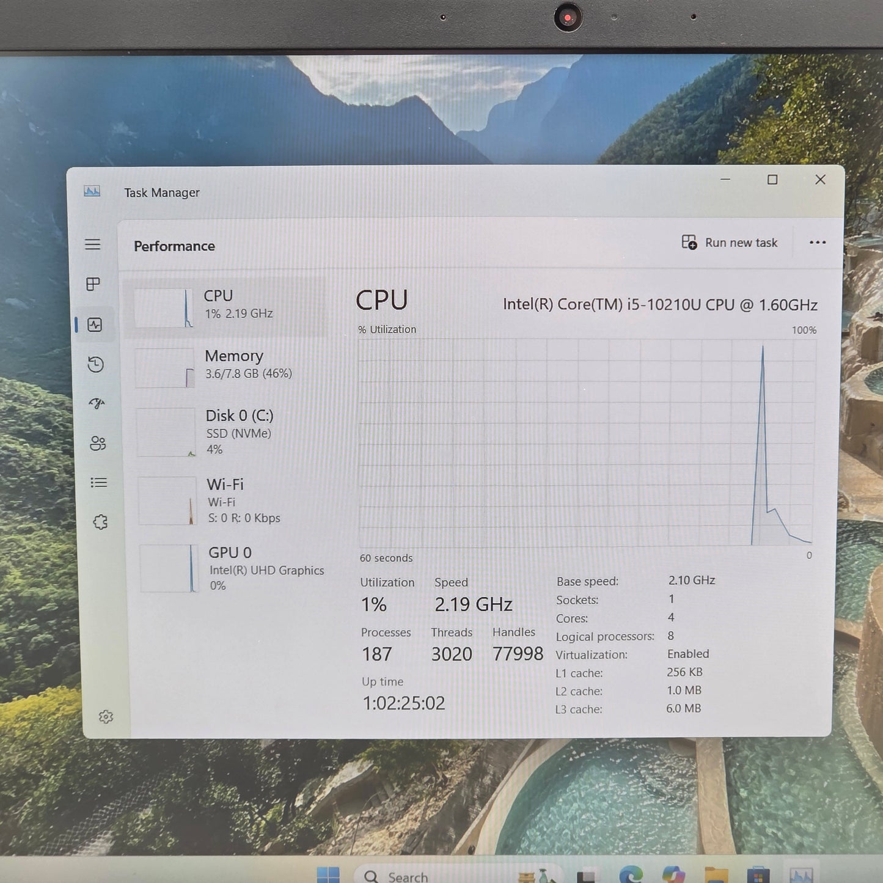Image resolution: width=883 pixels, height=883 pixels.
Task: Open the App history clock icon
Action: pos(95,365)
